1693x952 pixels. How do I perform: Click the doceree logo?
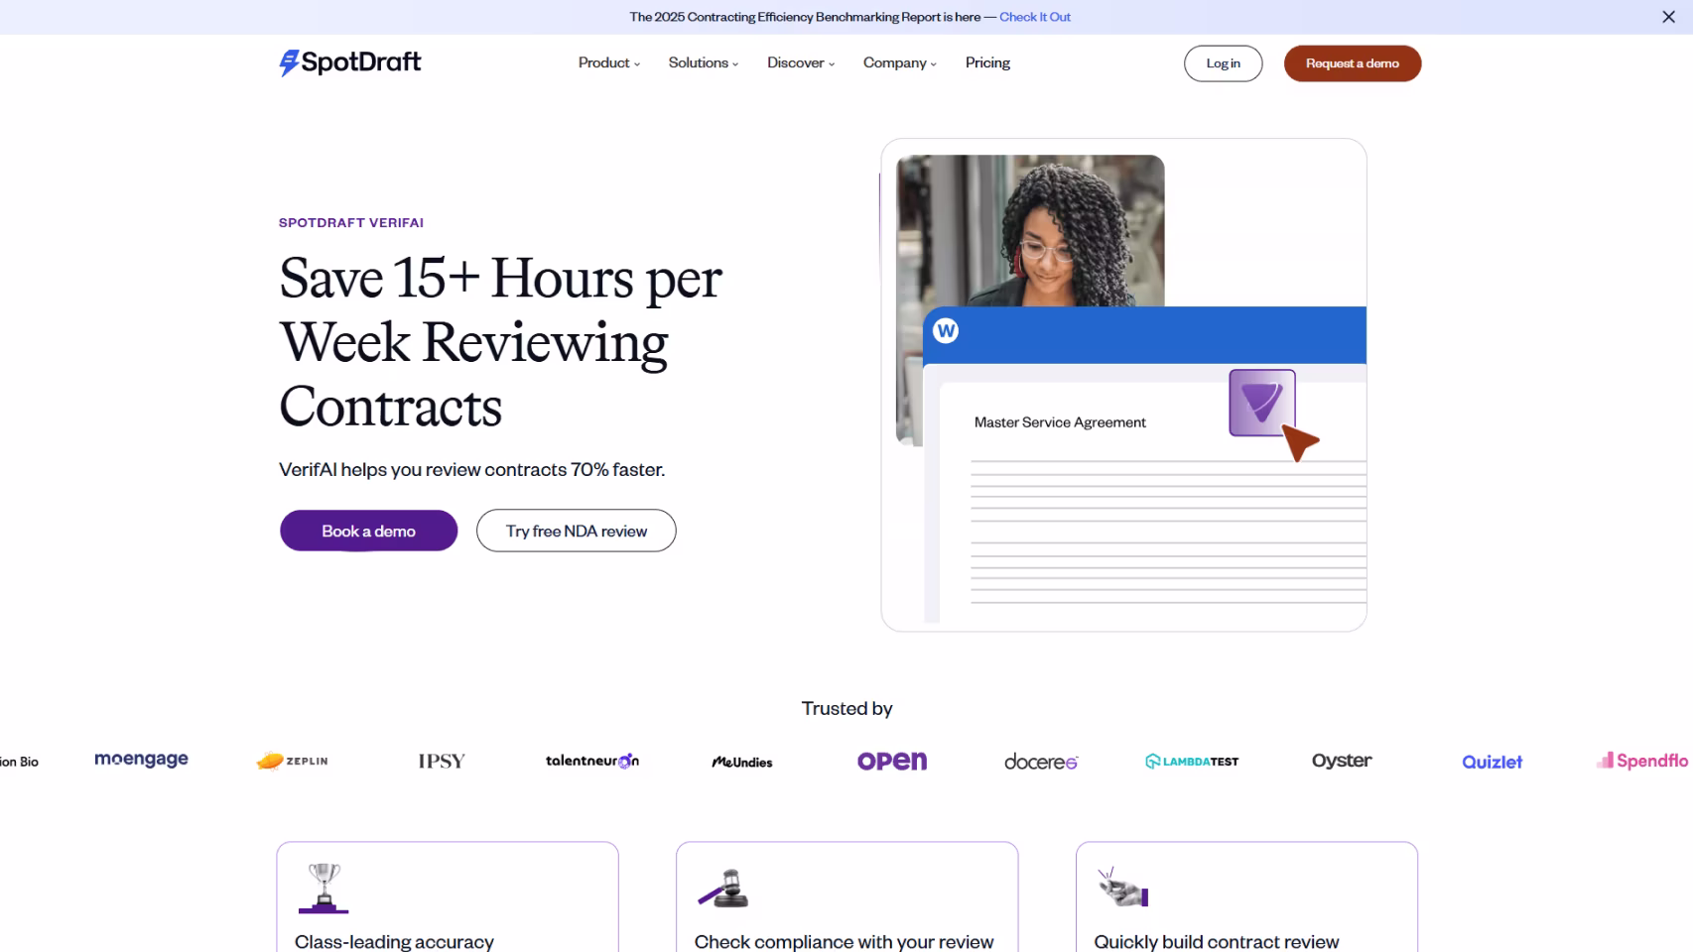[x=1041, y=762]
